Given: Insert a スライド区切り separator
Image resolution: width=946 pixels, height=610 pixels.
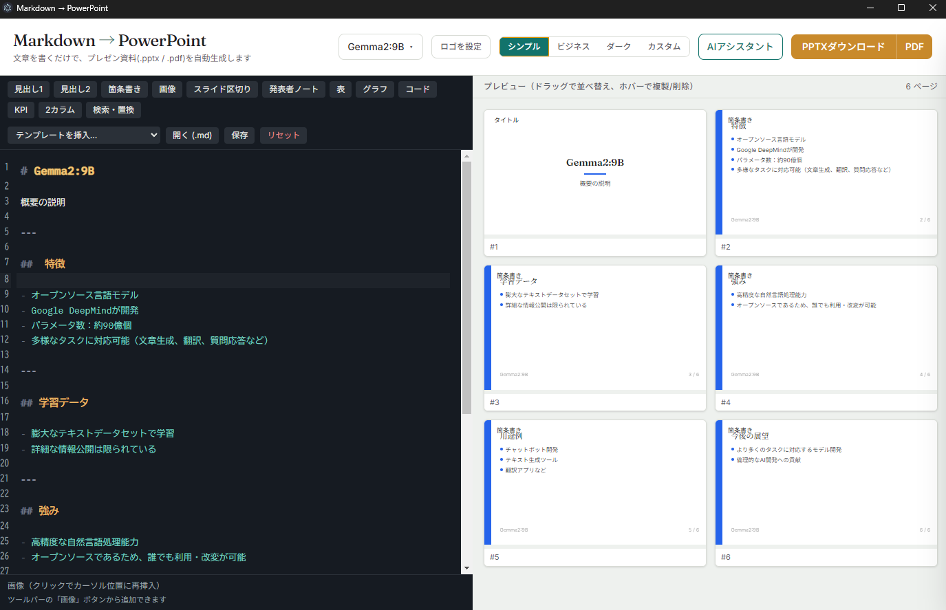Looking at the screenshot, I should [222, 89].
